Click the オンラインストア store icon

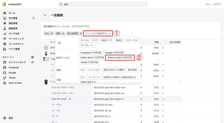(x=5, y=62)
